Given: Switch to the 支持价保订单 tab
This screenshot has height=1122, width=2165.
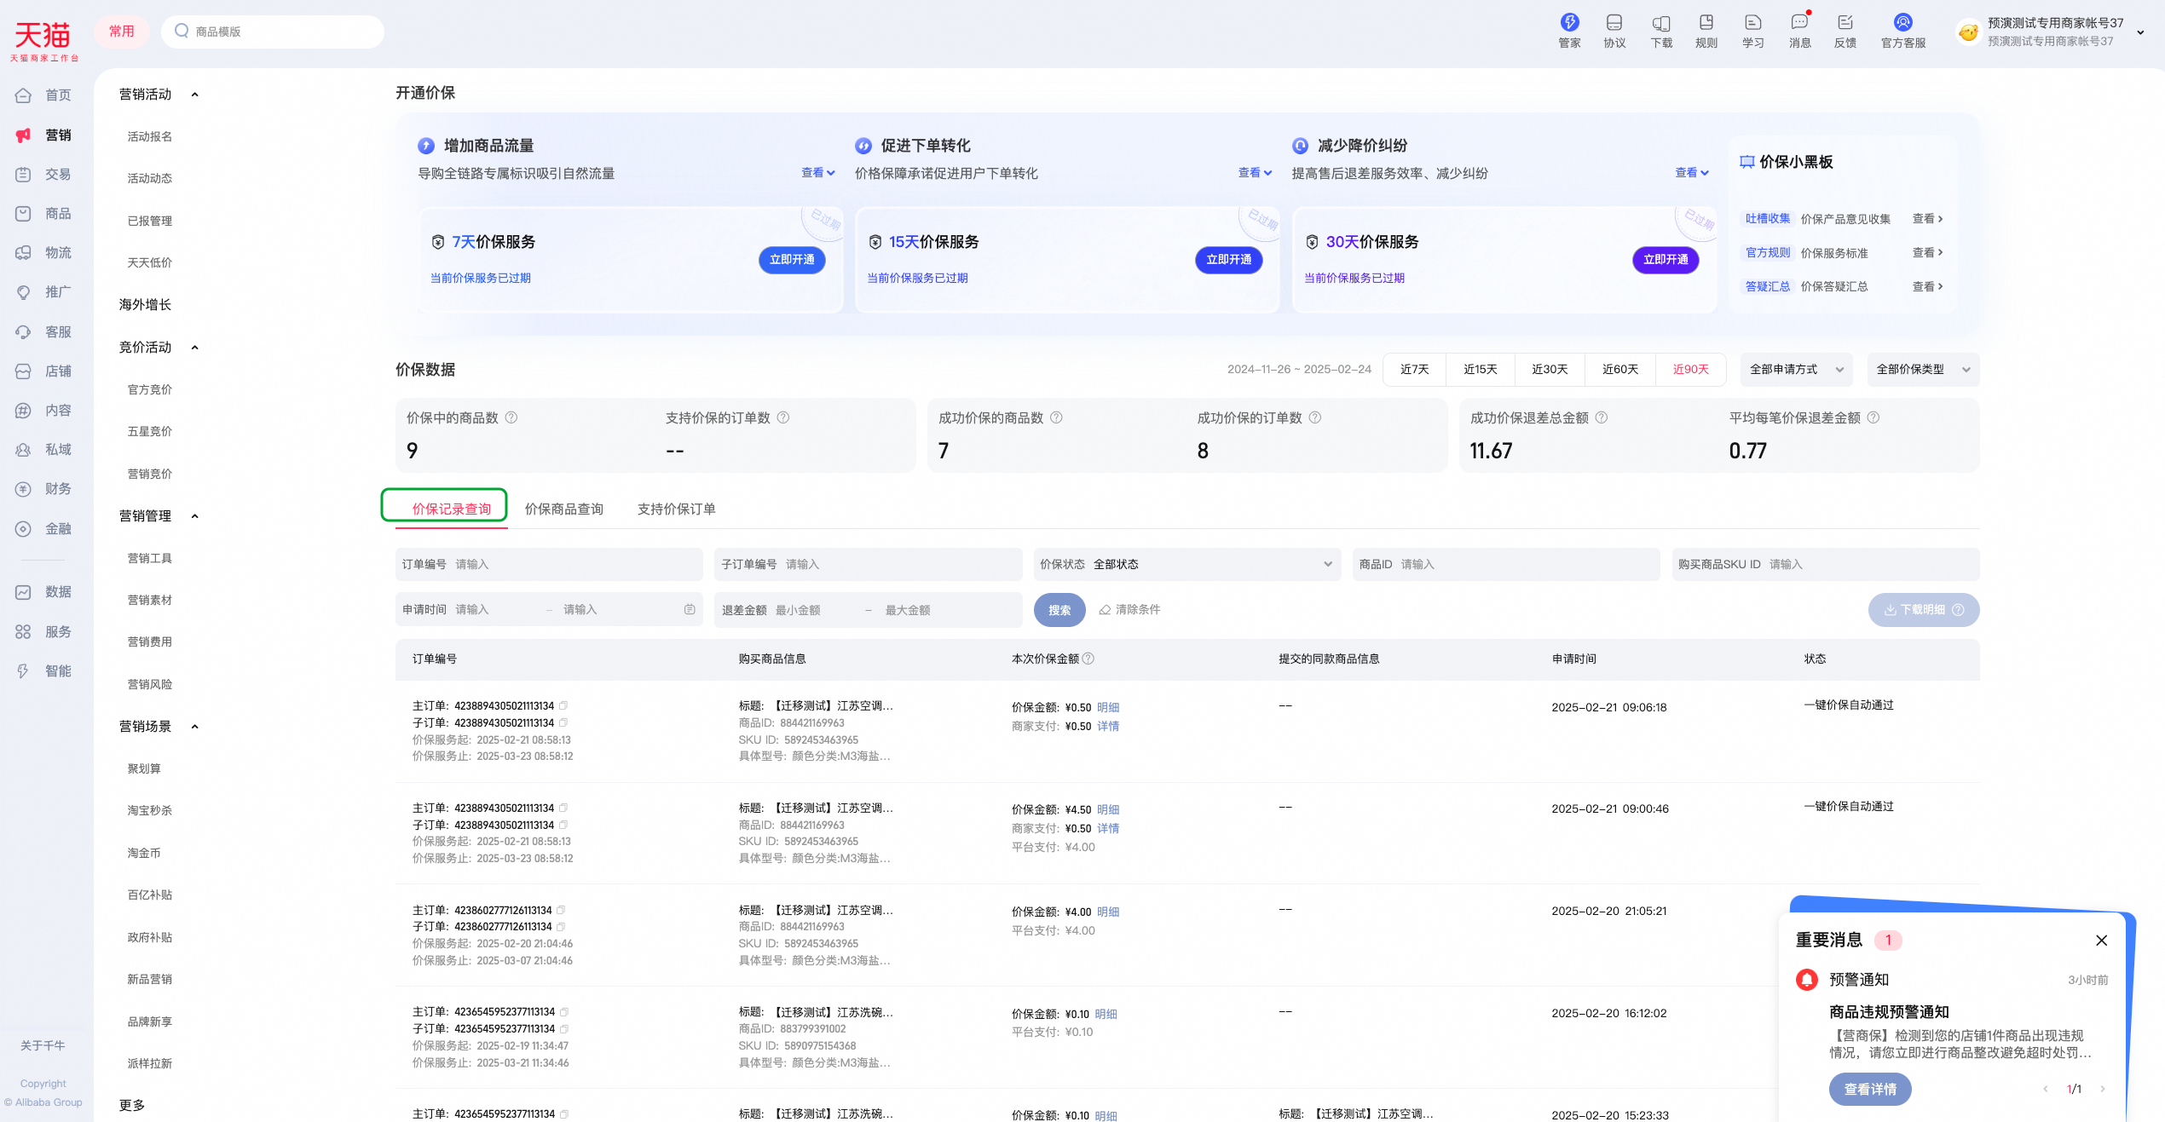Looking at the screenshot, I should [x=677, y=509].
